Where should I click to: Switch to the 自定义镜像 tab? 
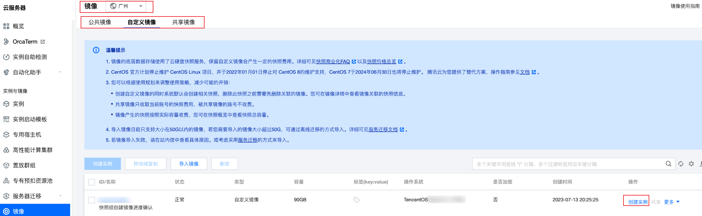point(142,22)
